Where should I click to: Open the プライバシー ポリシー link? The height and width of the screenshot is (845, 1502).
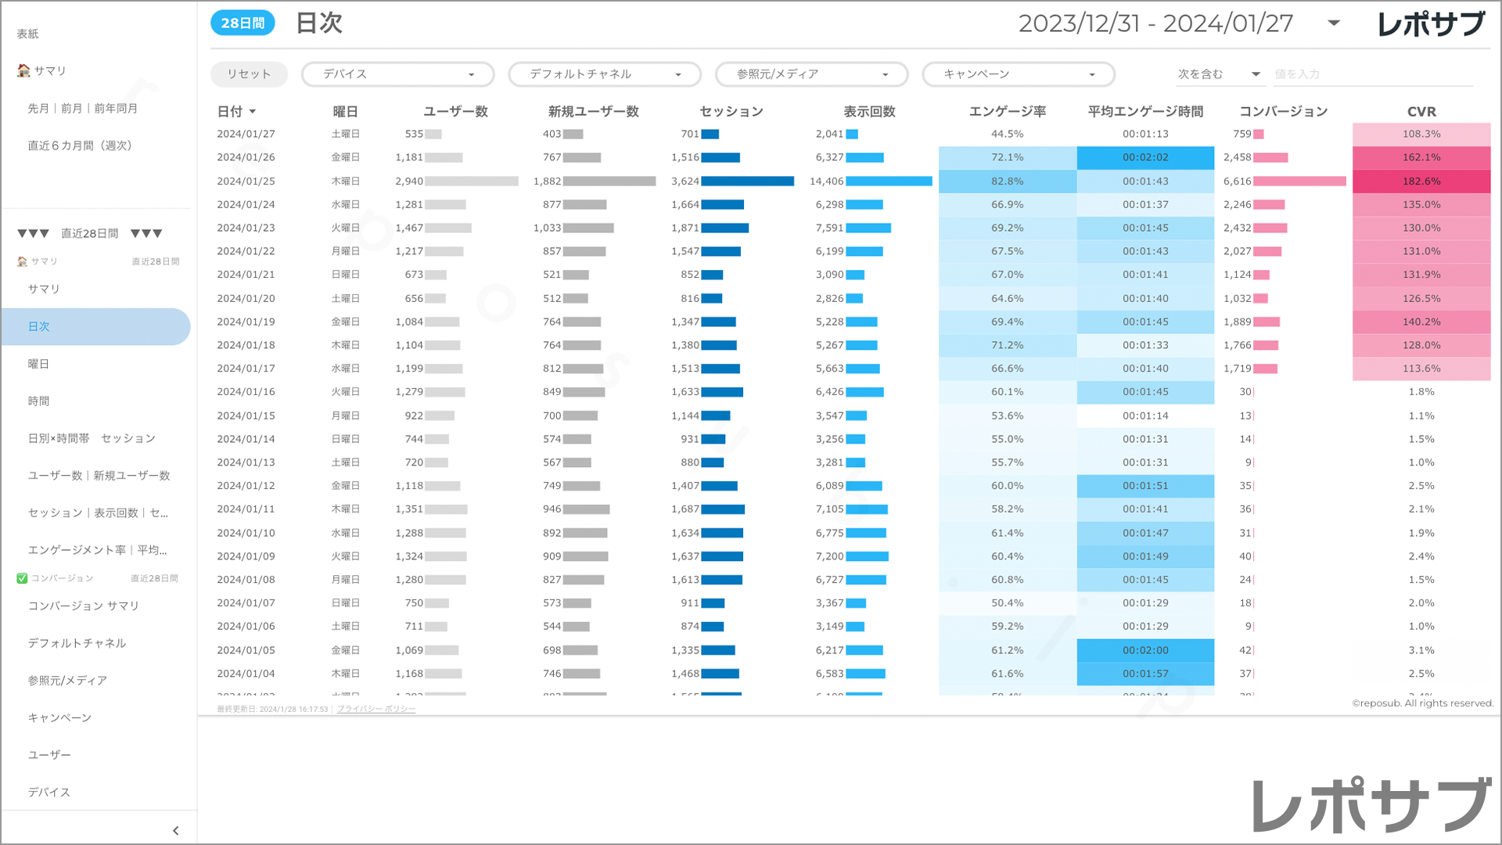tap(376, 709)
